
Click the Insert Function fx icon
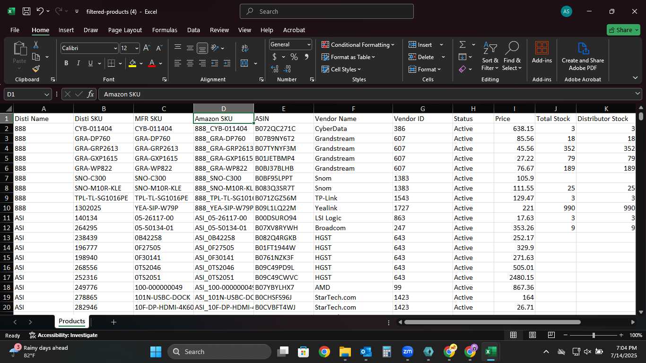[x=91, y=94]
